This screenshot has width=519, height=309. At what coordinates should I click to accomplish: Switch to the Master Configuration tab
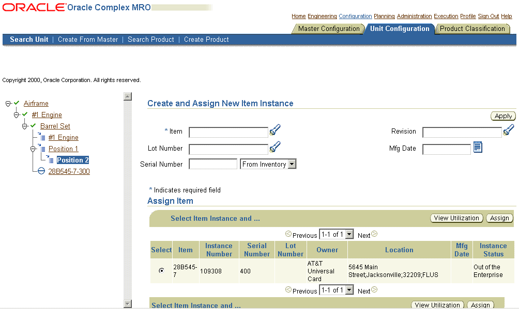coord(329,29)
